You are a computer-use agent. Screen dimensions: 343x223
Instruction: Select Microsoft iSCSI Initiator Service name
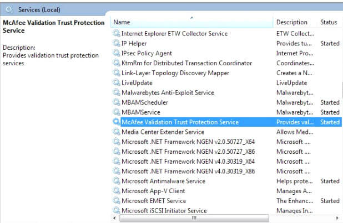click(x=164, y=210)
